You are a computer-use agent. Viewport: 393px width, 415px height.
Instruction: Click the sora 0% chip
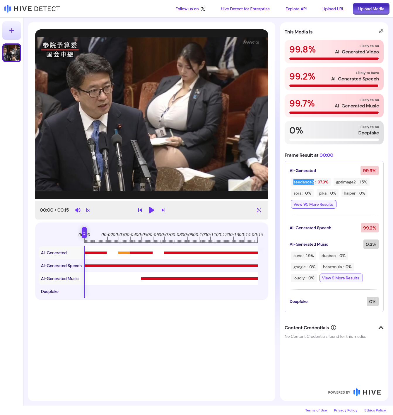point(302,193)
